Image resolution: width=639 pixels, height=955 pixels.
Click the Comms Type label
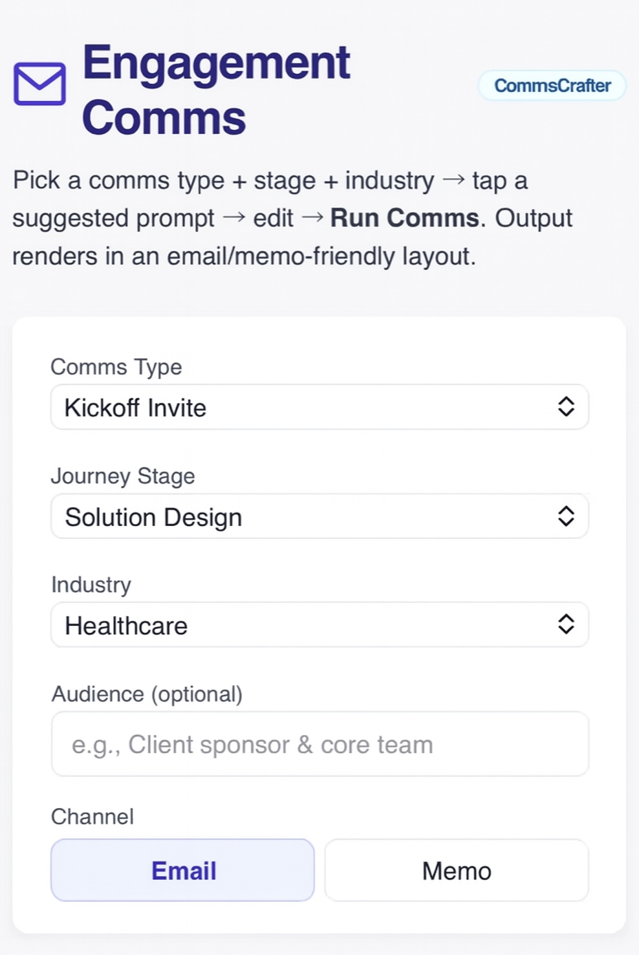tap(116, 367)
